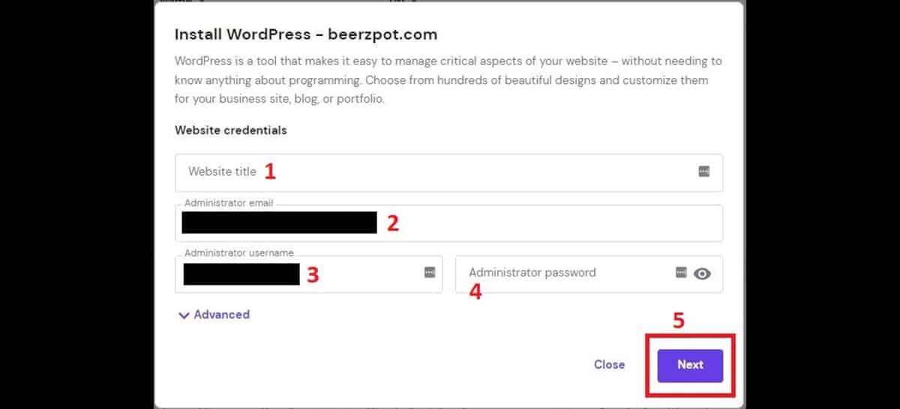Click the red number 3 annotation
Viewport: 900px width, 409px height.
313,275
